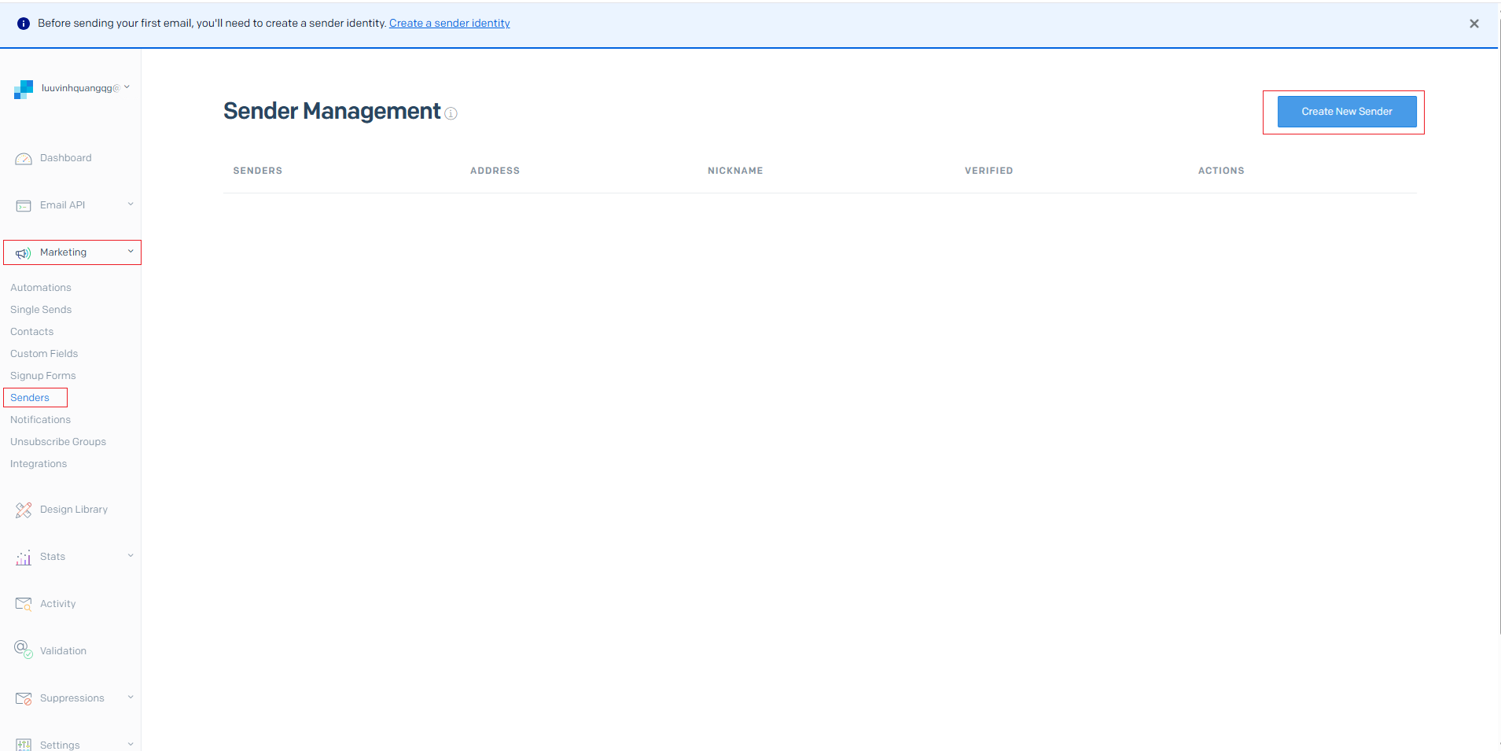The height and width of the screenshot is (751, 1501).
Task: Click the Suppressions envelope icon
Action: tap(24, 698)
